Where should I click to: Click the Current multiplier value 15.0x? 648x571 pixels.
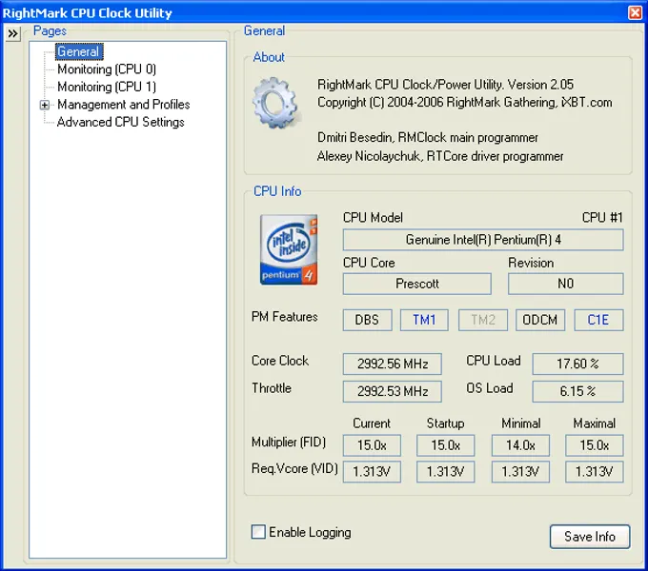point(372,445)
